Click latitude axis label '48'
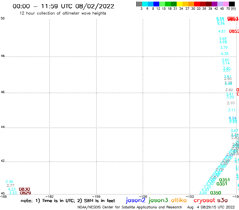Screen dimensions: 239x210 pyautogui.click(x=3, y=56)
